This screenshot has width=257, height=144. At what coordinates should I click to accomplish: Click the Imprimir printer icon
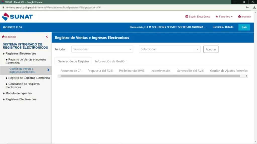pyautogui.click(x=239, y=17)
